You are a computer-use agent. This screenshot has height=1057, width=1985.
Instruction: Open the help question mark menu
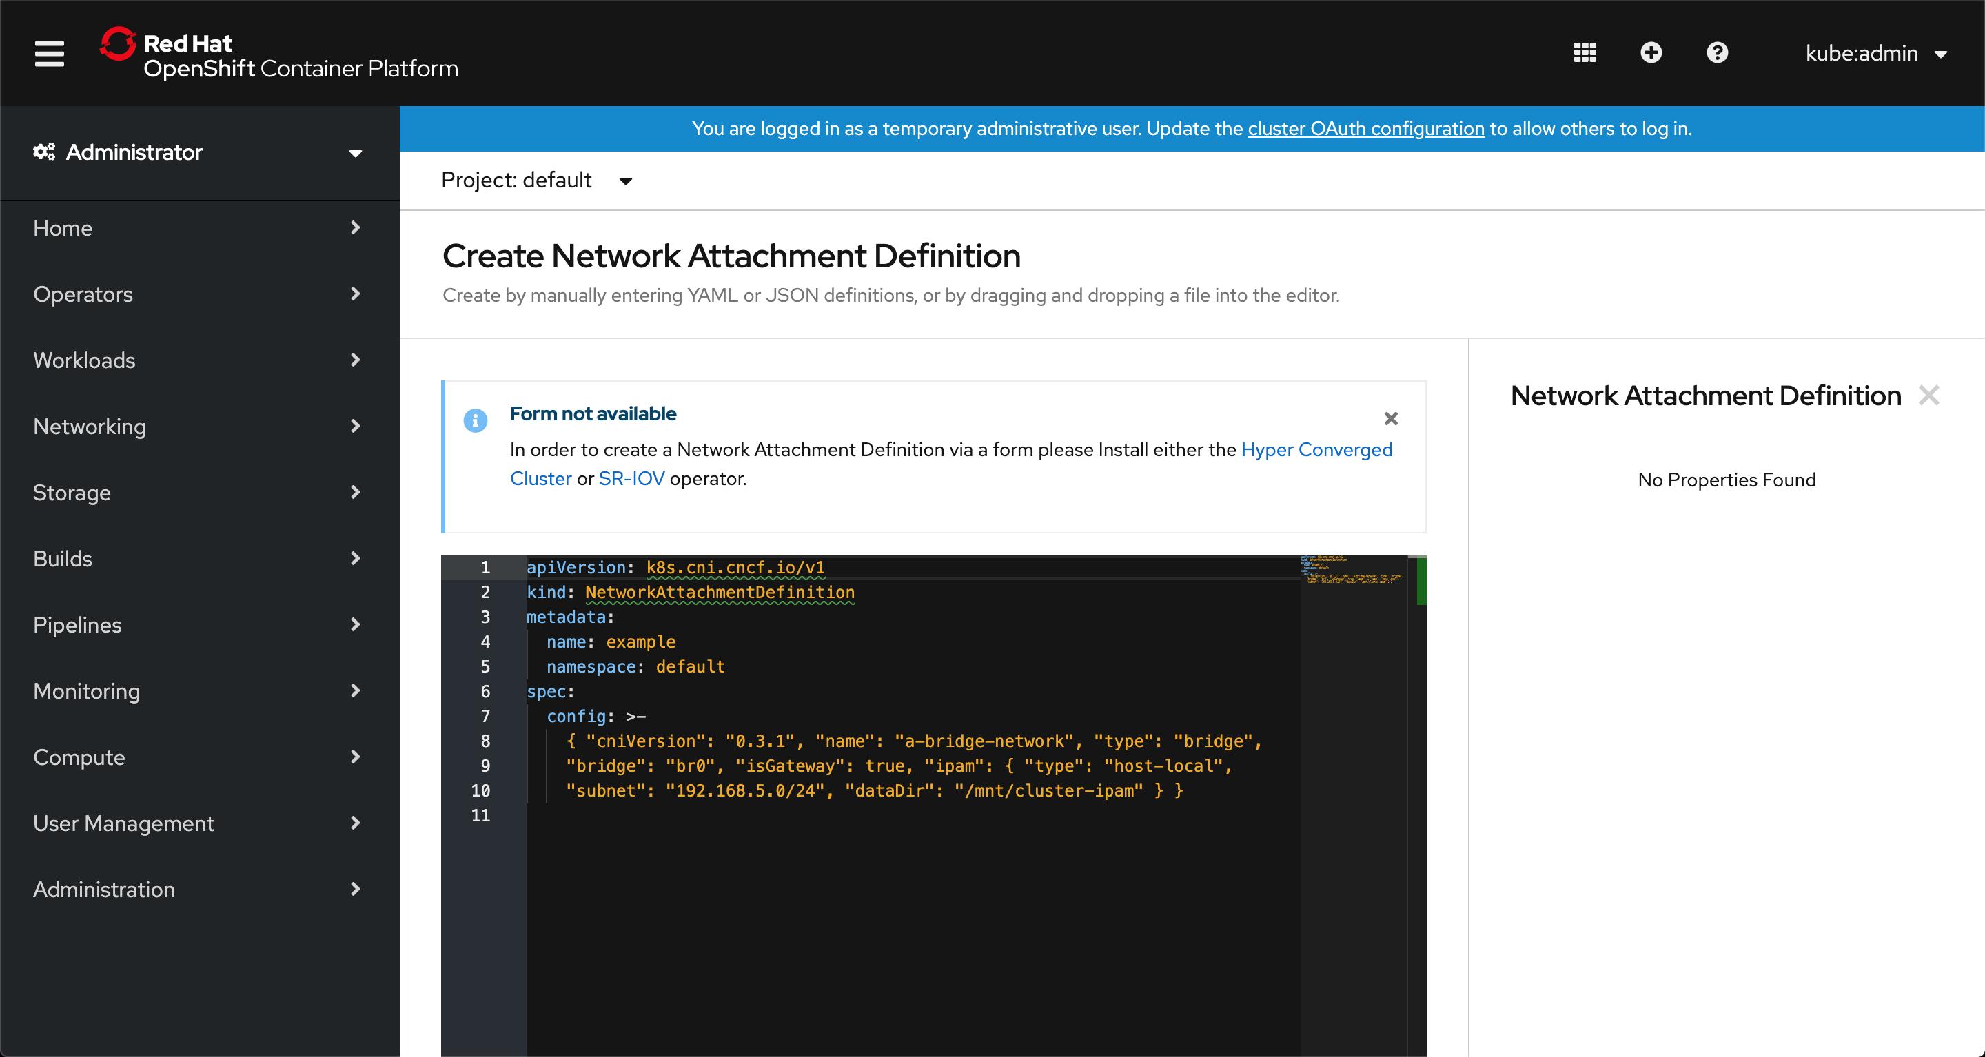pyautogui.click(x=1717, y=52)
